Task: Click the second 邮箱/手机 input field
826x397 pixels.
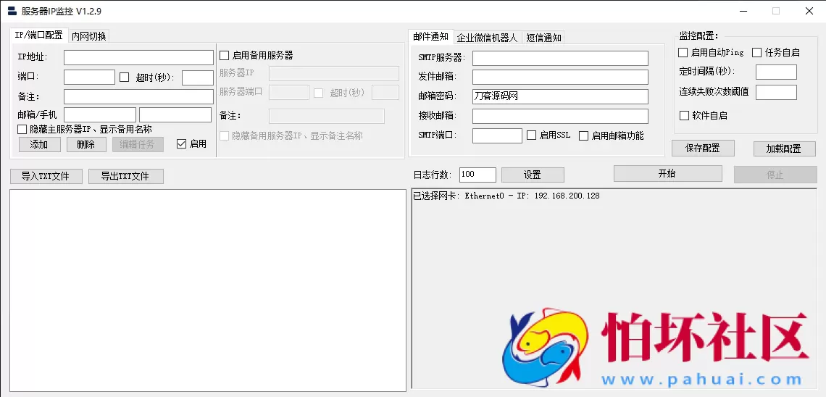Action: [x=175, y=114]
